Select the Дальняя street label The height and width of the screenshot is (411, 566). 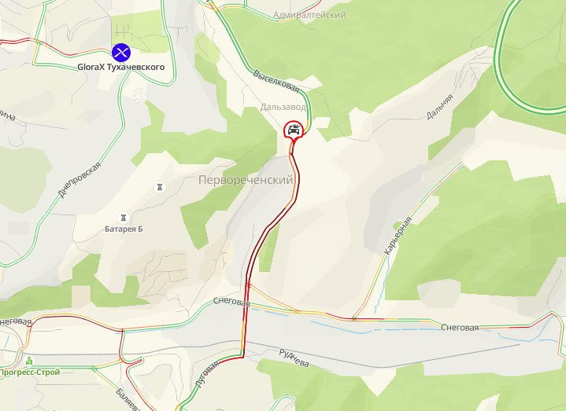[x=440, y=107]
